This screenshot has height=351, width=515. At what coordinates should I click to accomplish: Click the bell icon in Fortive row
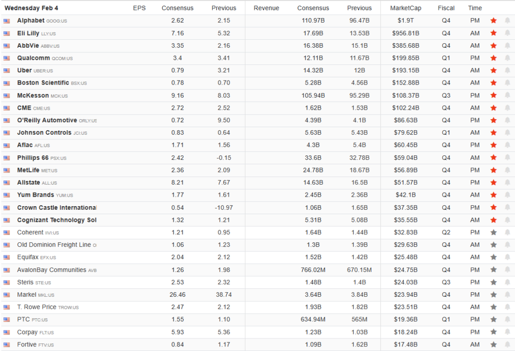pyautogui.click(x=507, y=344)
